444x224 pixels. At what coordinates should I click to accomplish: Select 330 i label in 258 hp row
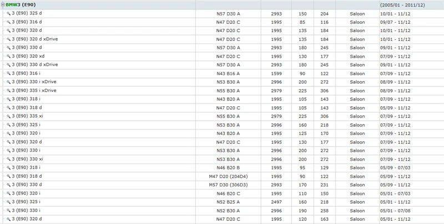pos(26,211)
